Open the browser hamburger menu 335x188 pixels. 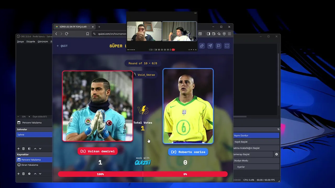click(229, 34)
